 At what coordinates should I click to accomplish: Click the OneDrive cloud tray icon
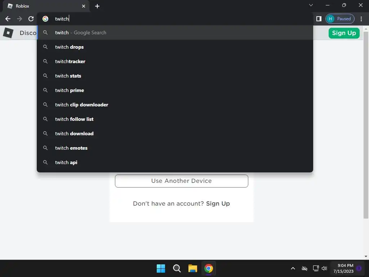(x=304, y=268)
